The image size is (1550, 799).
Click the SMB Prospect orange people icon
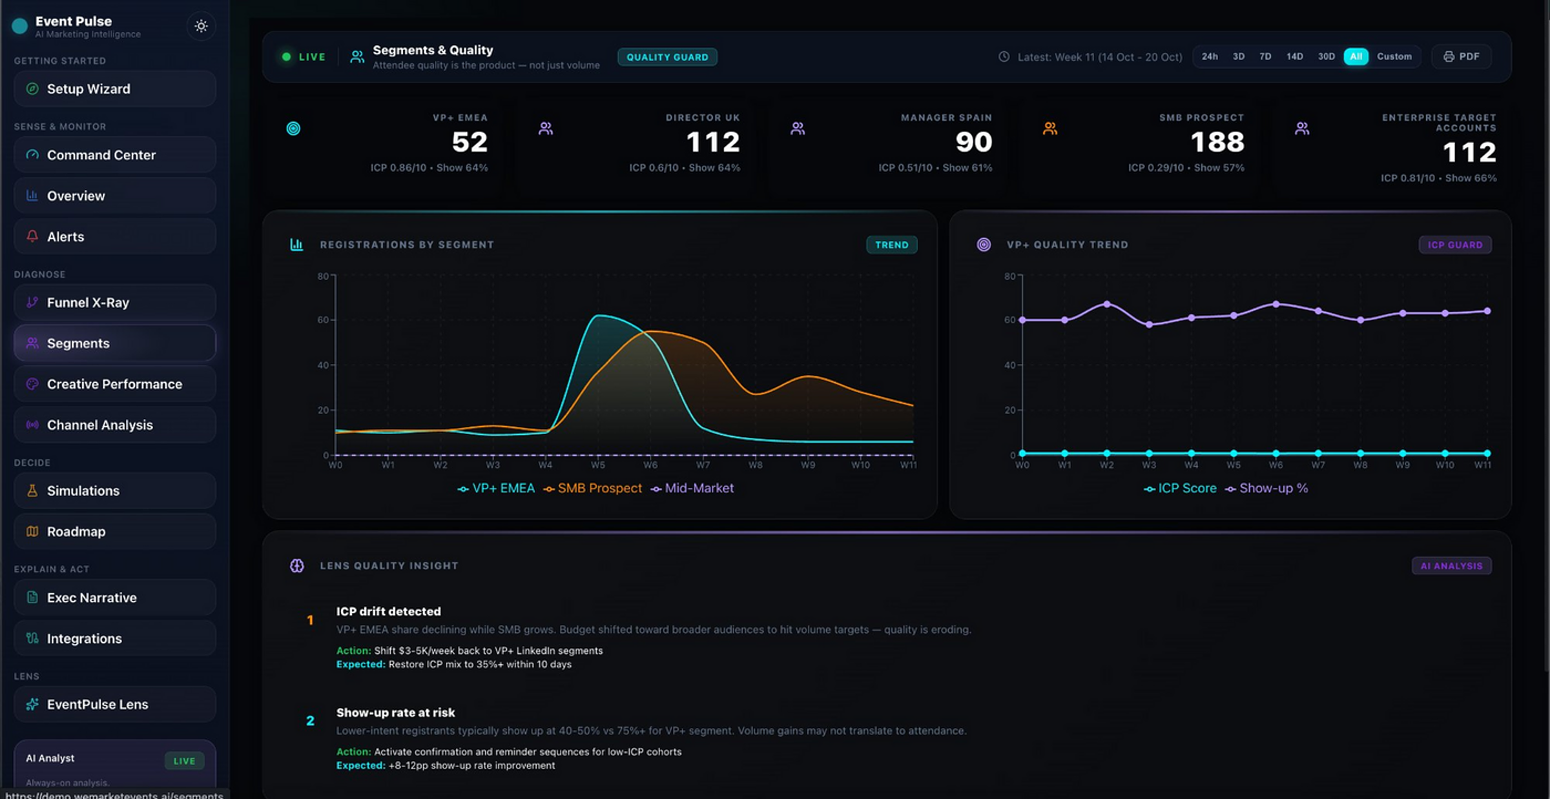click(x=1050, y=128)
